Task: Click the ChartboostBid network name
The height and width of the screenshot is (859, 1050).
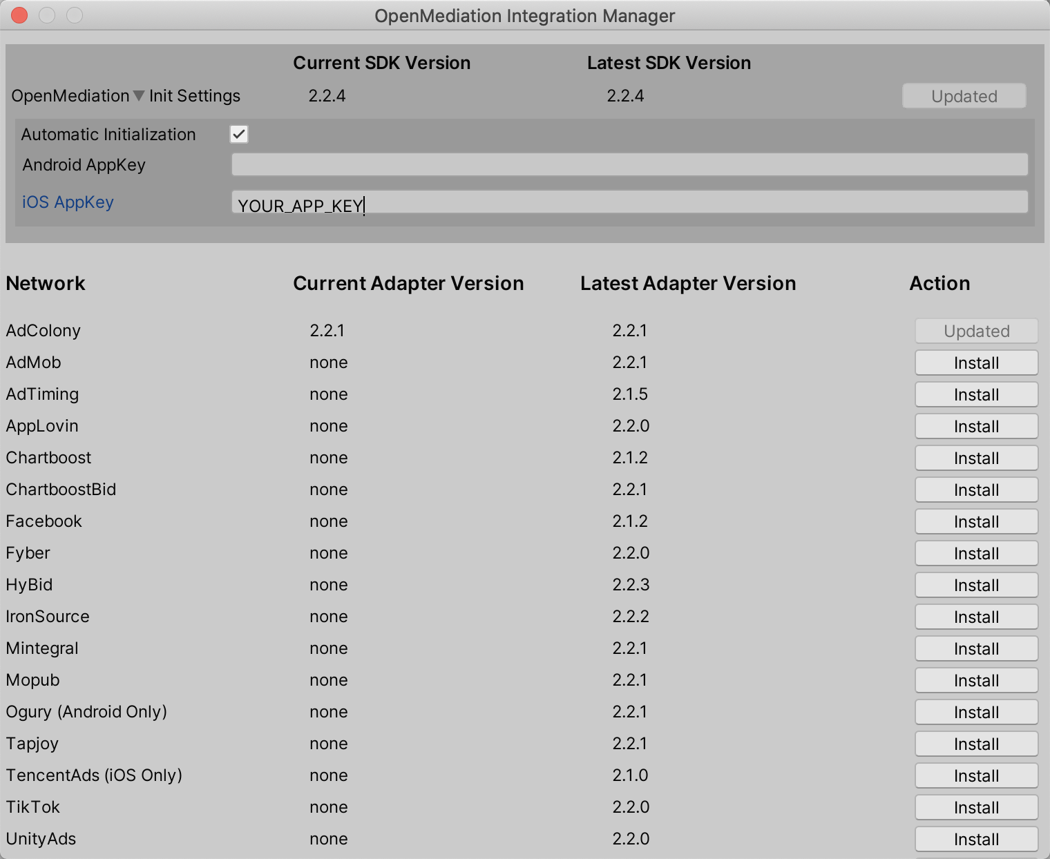Action: coord(61,490)
